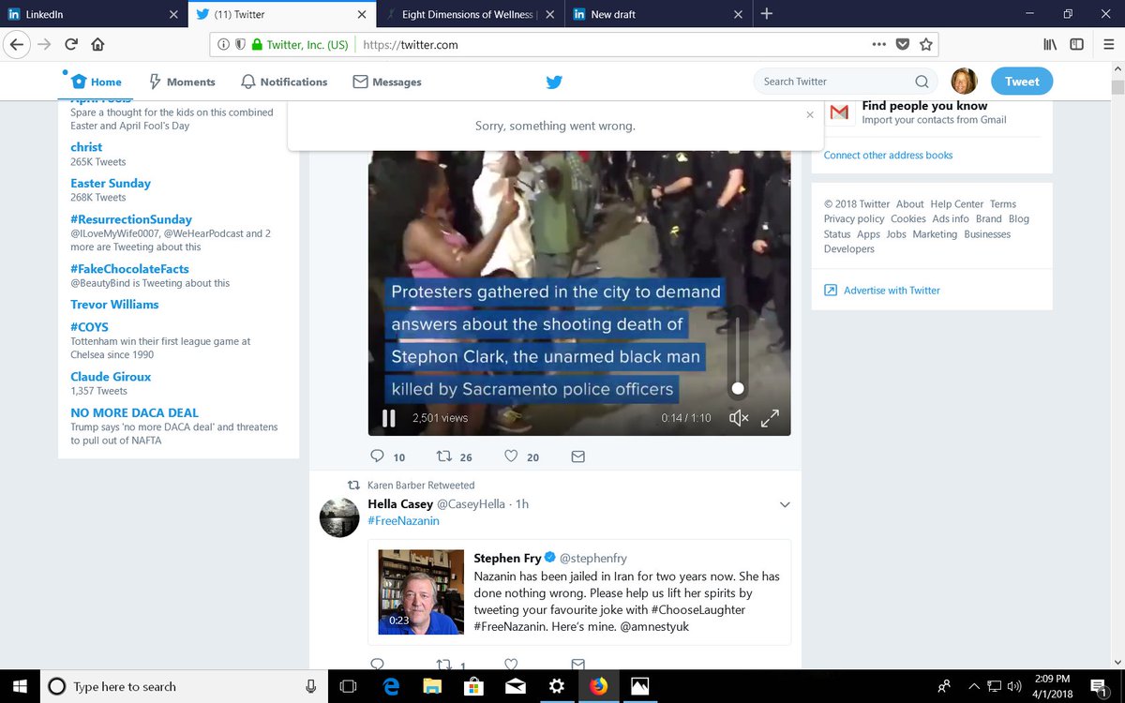The image size is (1125, 703).
Task: Click the taskbar search box
Action: point(184,686)
